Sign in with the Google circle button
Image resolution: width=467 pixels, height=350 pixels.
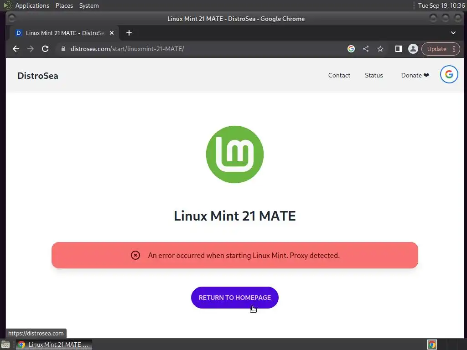[449, 74]
